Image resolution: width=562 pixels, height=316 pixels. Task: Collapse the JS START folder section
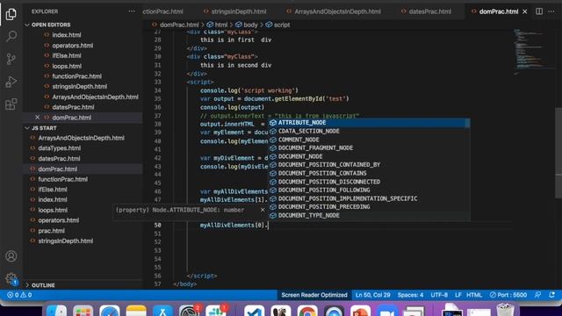click(44, 128)
